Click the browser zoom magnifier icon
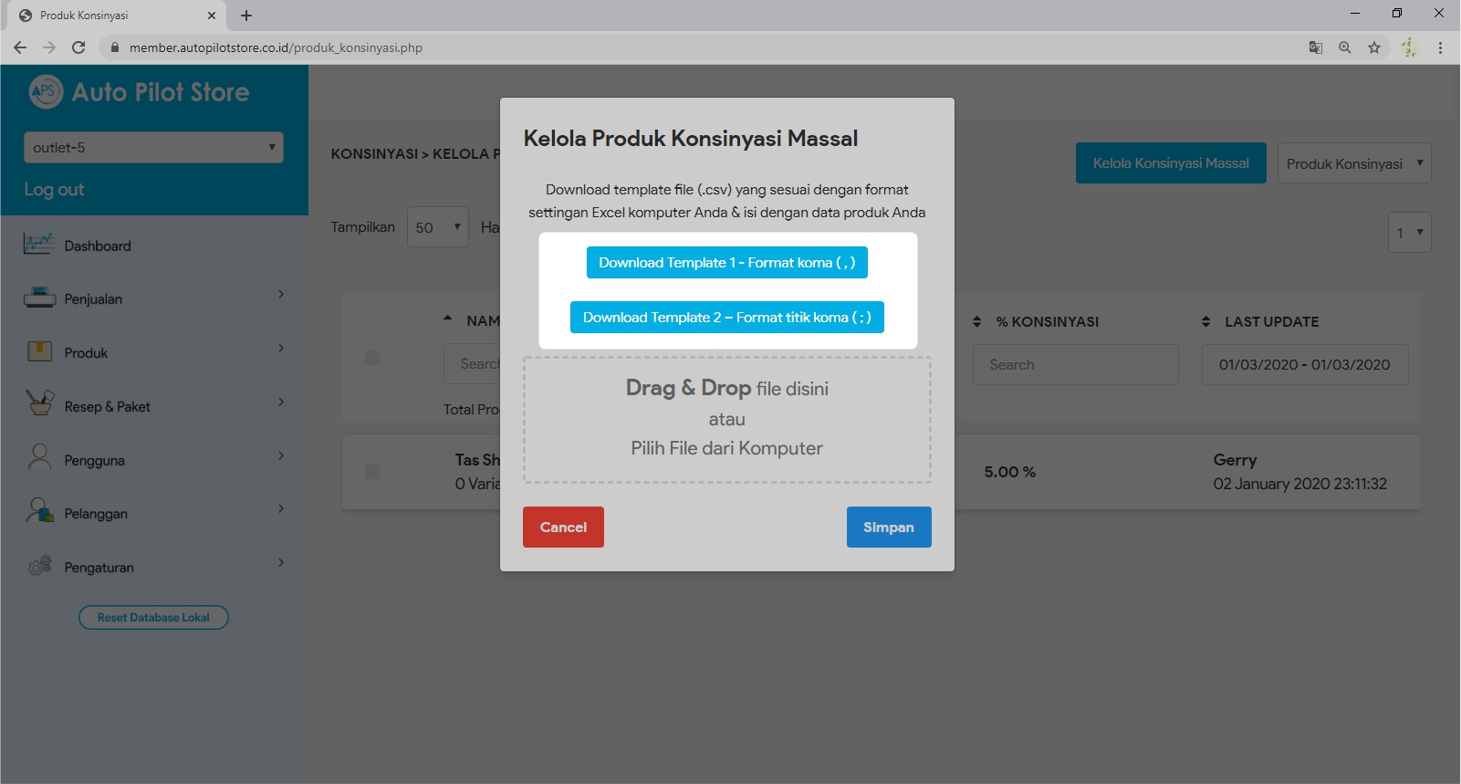This screenshot has width=1461, height=784. point(1344,47)
